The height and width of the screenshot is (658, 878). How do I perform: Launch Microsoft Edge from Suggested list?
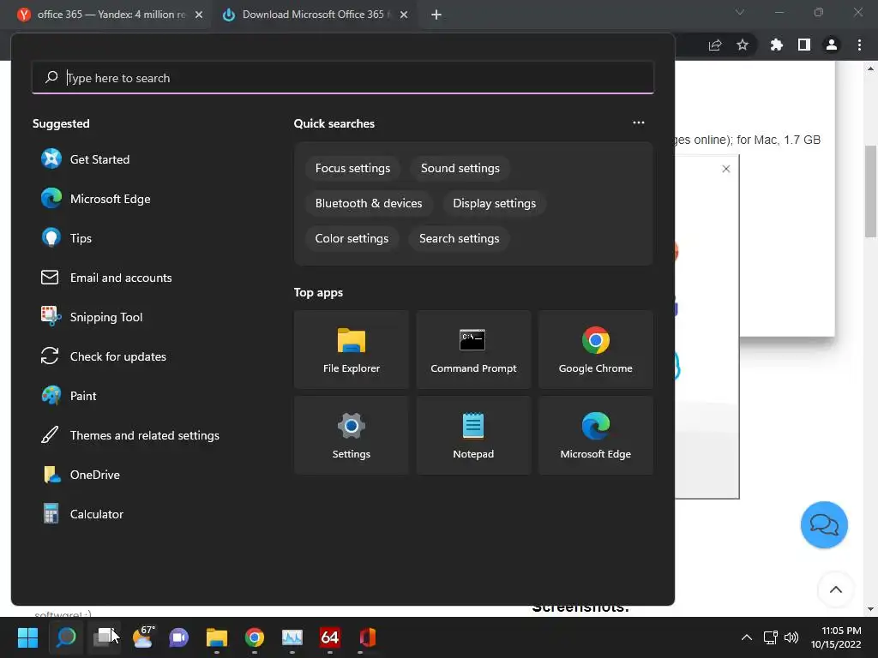95,199
